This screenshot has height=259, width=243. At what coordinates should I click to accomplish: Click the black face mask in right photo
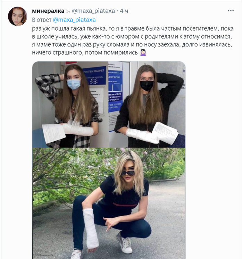(146, 85)
